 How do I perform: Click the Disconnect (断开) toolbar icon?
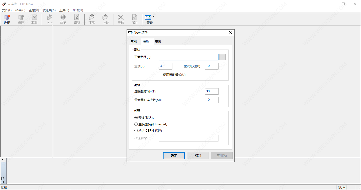[21, 17]
